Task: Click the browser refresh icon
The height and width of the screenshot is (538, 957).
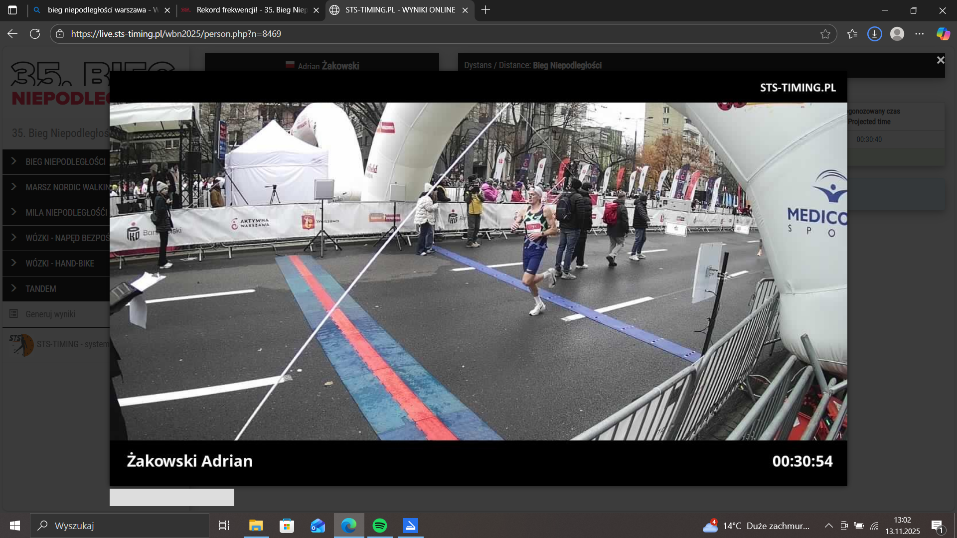Action: [35, 34]
